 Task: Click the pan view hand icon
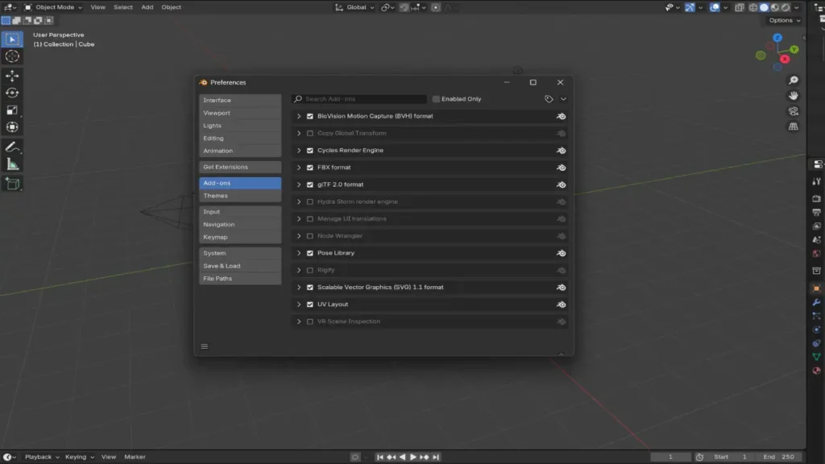[793, 96]
